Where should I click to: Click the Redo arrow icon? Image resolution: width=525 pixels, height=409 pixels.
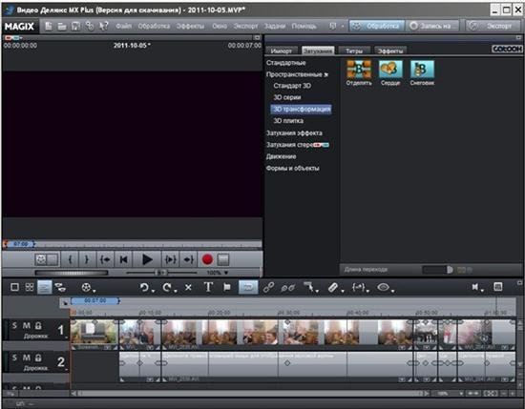pyautogui.click(x=167, y=287)
